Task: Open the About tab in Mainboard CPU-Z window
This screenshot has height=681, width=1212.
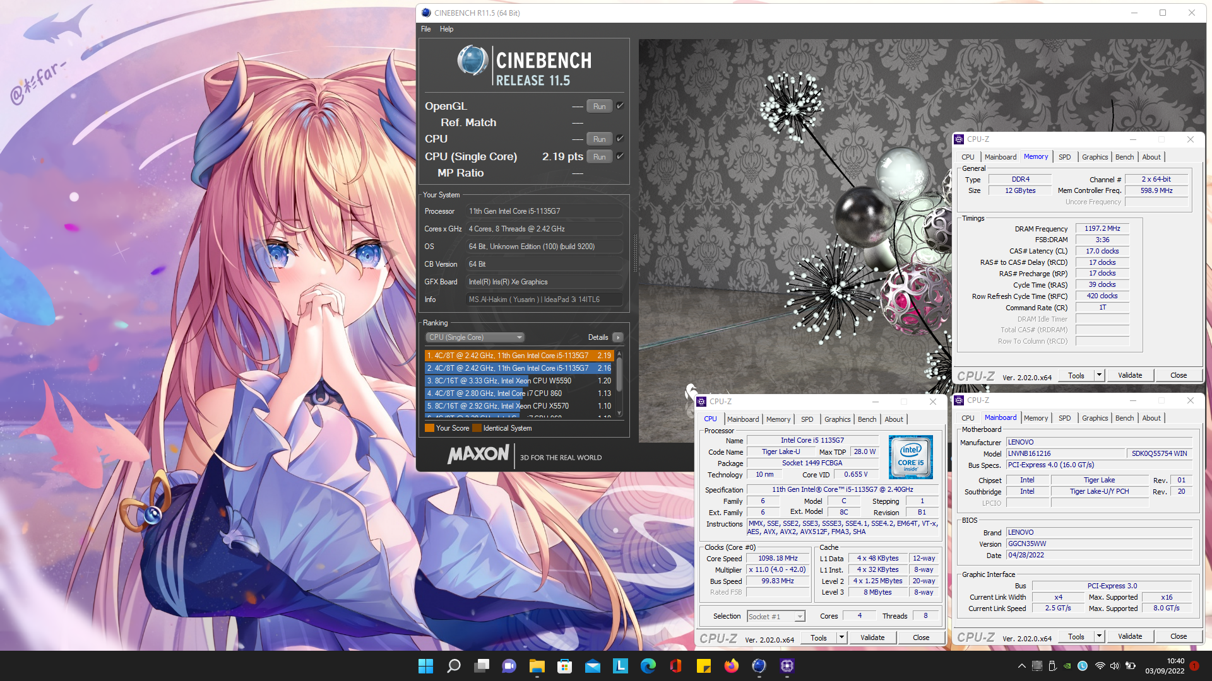Action: pyautogui.click(x=1151, y=418)
